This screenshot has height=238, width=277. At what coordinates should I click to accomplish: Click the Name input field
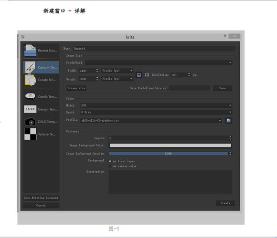[154, 49]
